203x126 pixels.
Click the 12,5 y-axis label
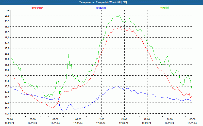pyautogui.click(x=7, y=97)
